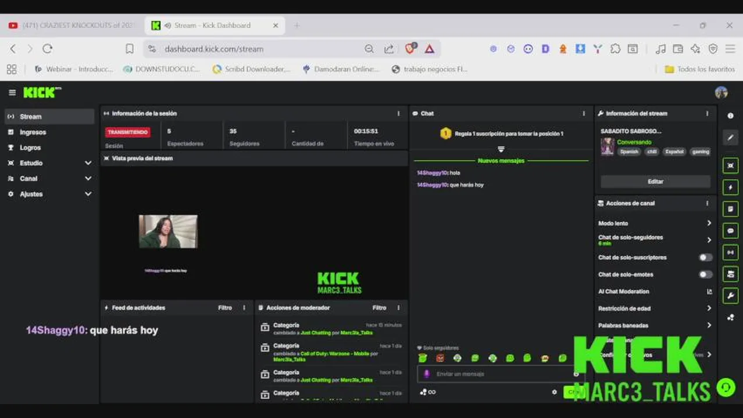Open the profile avatar at the top right
The image size is (743, 418).
(x=721, y=92)
